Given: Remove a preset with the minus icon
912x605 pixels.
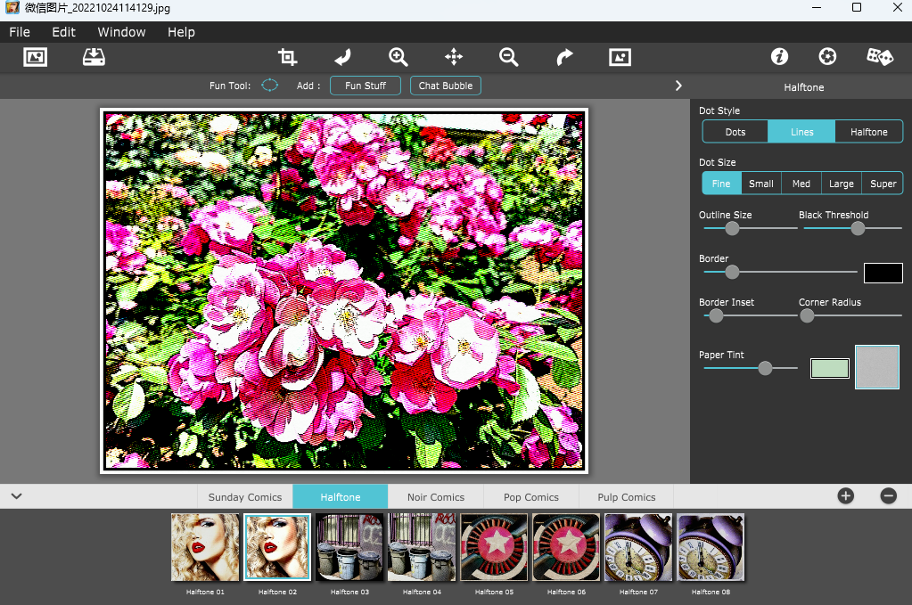Looking at the screenshot, I should tap(888, 495).
